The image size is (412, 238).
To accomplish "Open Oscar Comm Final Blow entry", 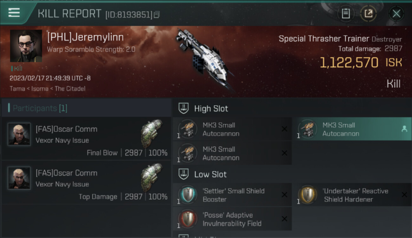I will pos(86,138).
